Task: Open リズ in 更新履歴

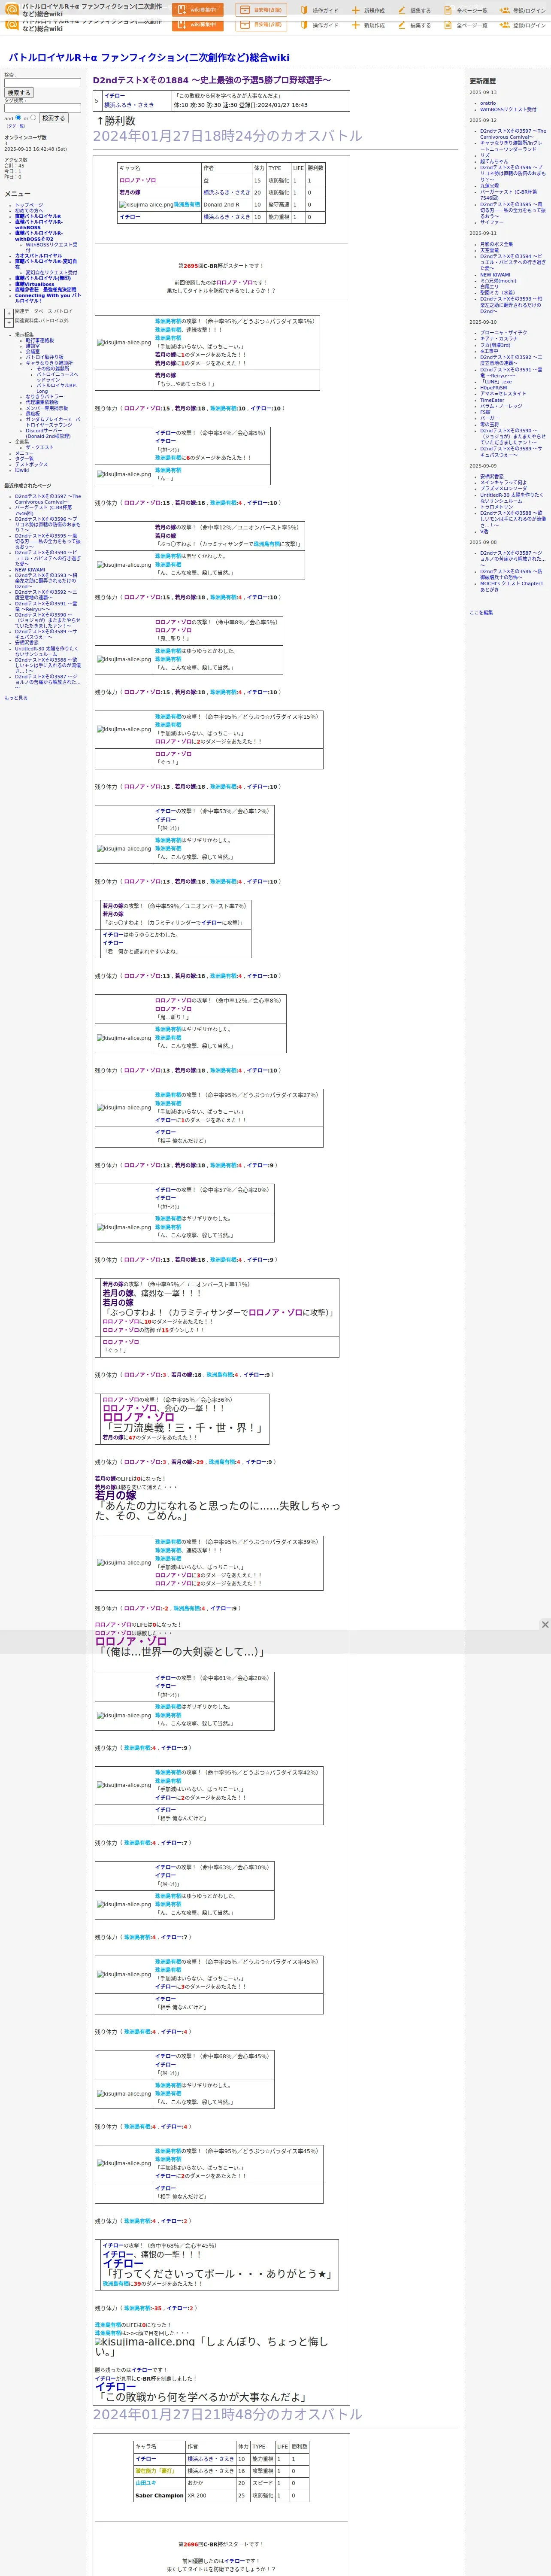Action: click(x=485, y=155)
